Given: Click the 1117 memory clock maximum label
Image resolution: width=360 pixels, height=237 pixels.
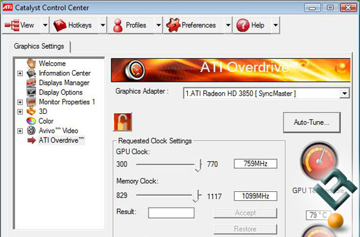Looking at the screenshot, I should tap(214, 196).
